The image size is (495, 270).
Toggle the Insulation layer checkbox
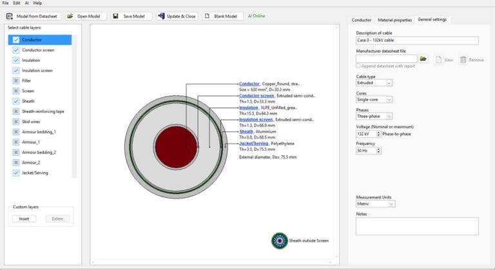[15, 60]
